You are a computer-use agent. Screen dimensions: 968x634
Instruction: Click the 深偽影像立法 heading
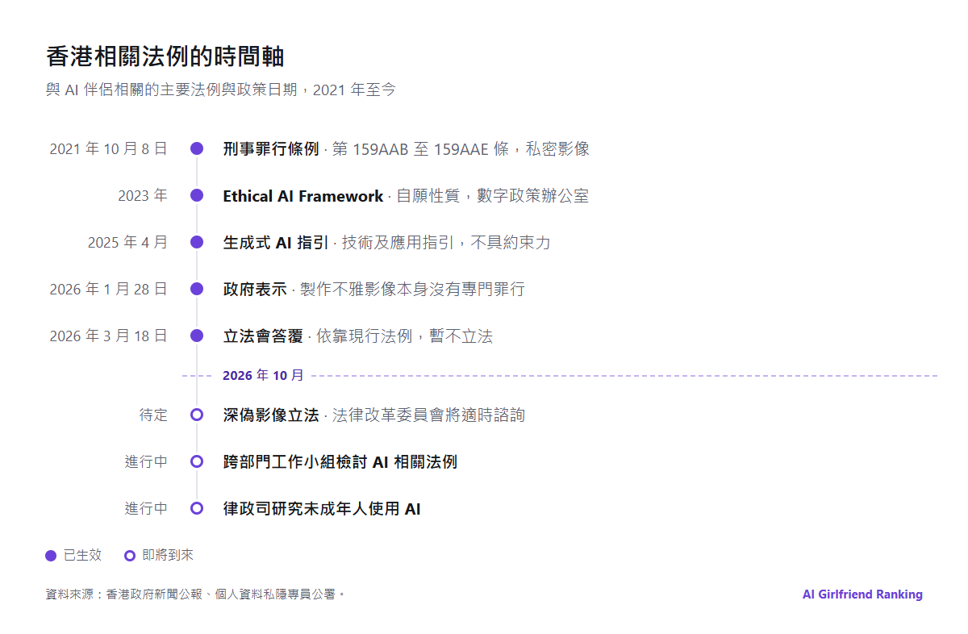click(x=271, y=415)
